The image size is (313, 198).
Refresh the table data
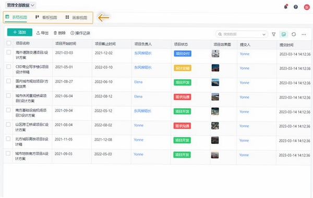pyautogui.click(x=294, y=34)
